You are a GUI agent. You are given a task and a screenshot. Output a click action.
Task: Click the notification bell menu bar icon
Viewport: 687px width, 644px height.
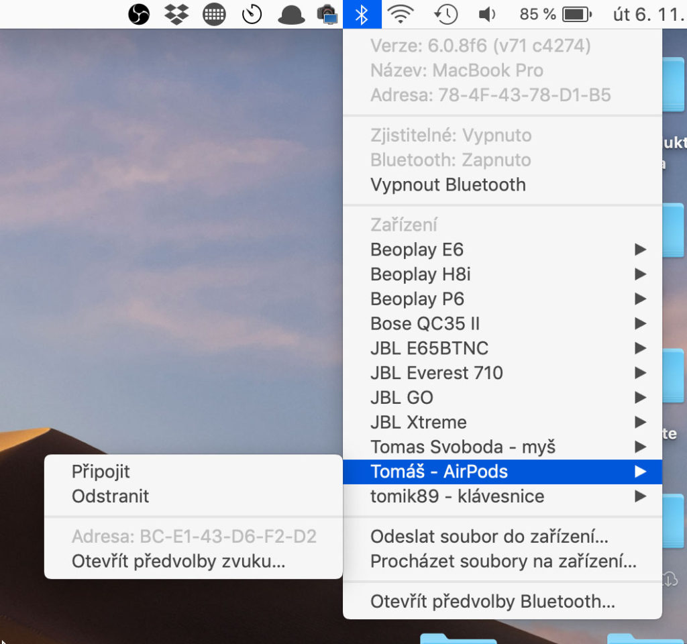tap(291, 13)
